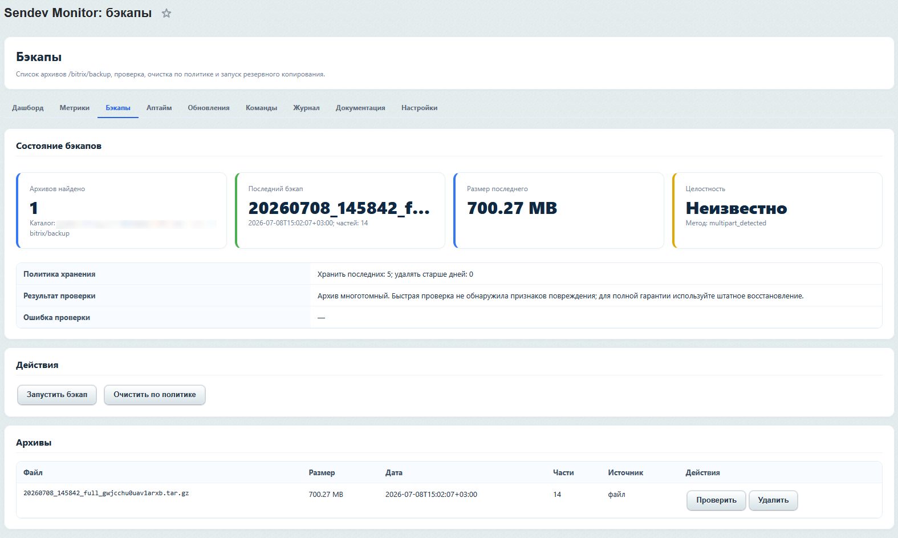This screenshot has width=898, height=538.
Task: Select the archive file name in table
Action: pos(106,493)
